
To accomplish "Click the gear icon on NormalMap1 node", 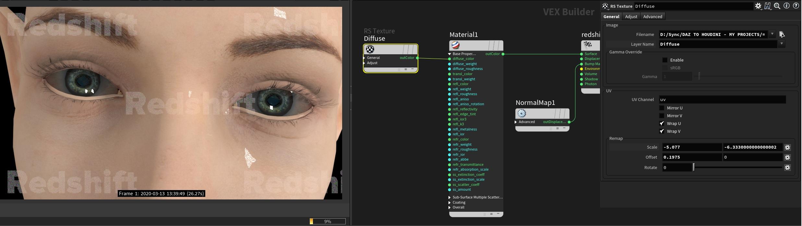I will coord(522,113).
